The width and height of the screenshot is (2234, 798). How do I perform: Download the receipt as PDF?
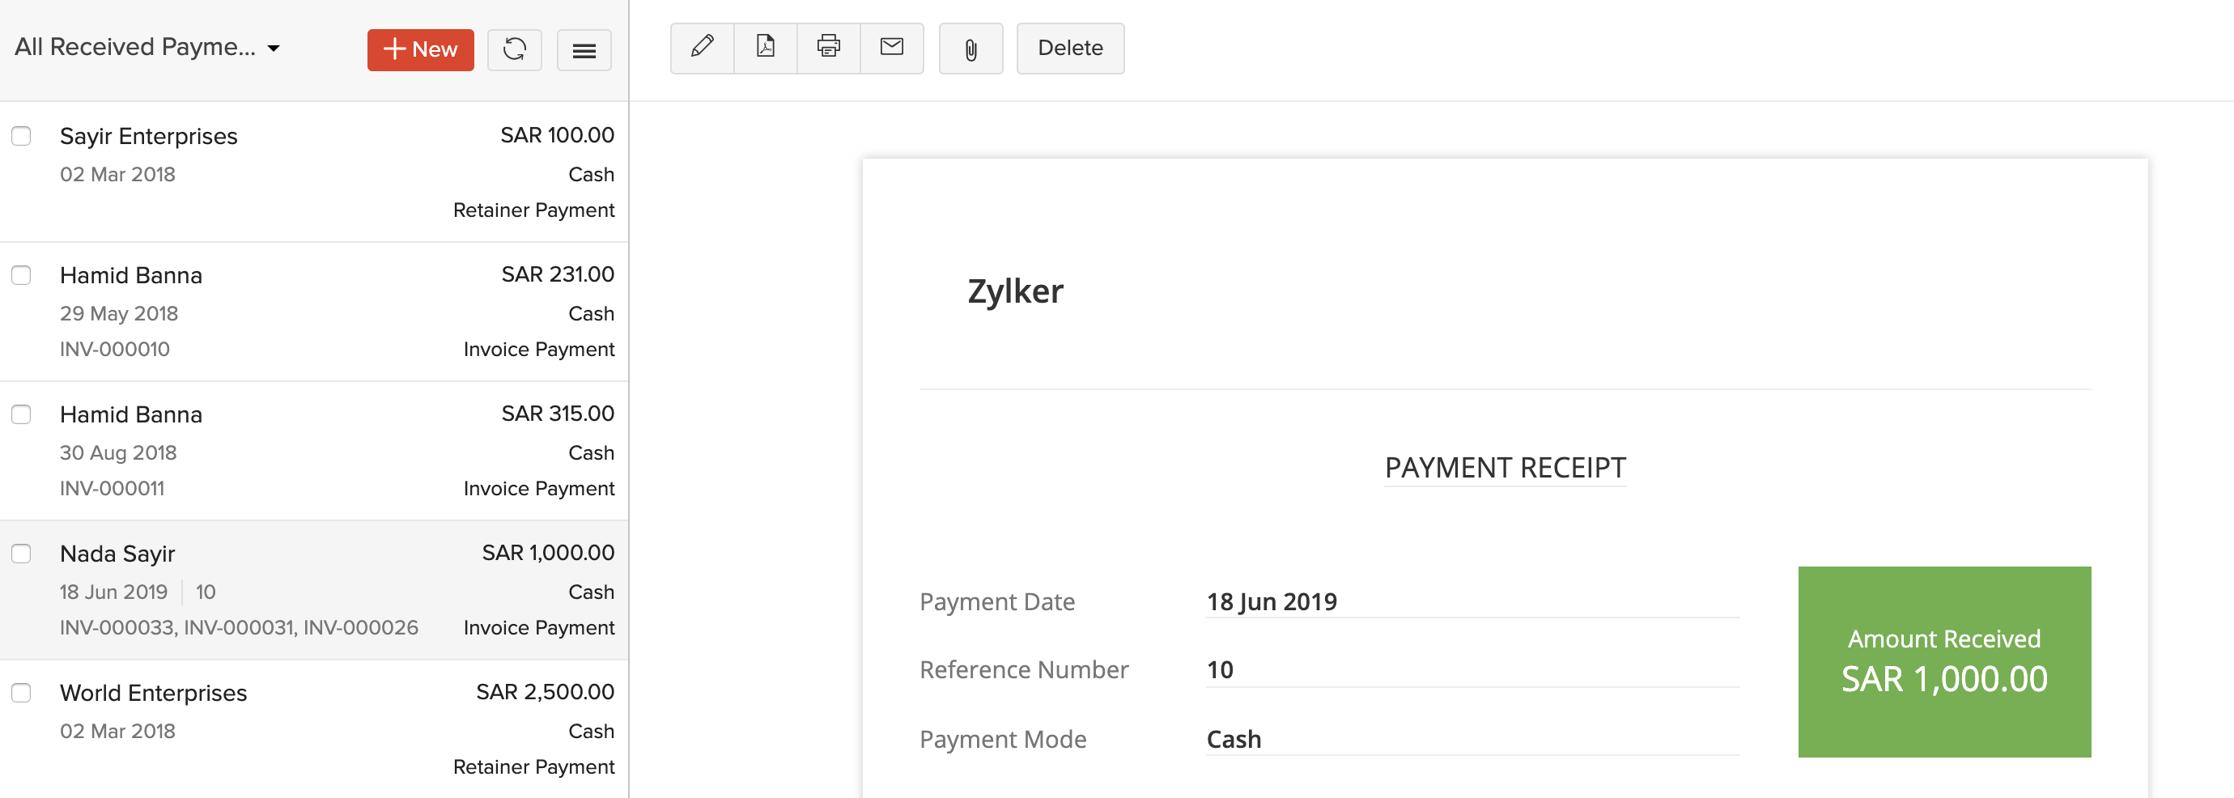(x=765, y=48)
